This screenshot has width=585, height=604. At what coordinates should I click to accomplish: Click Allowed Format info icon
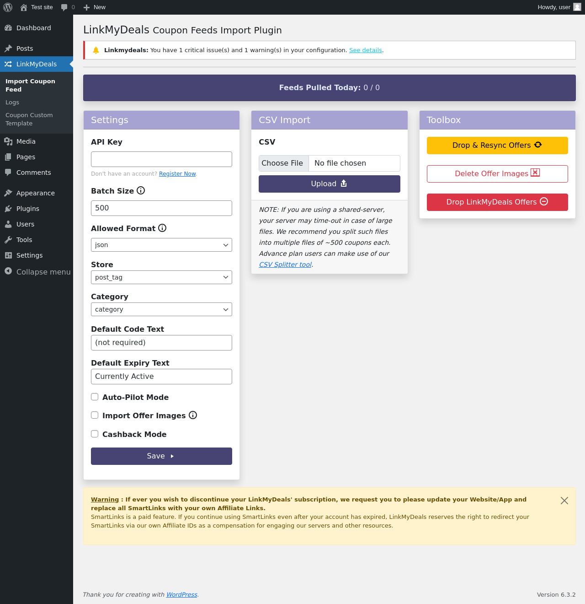click(162, 228)
